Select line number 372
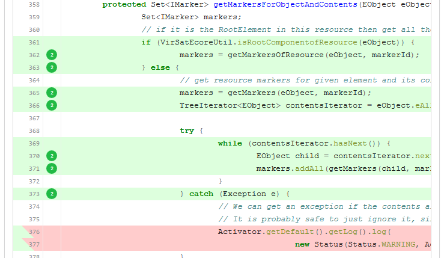 tap(34, 182)
